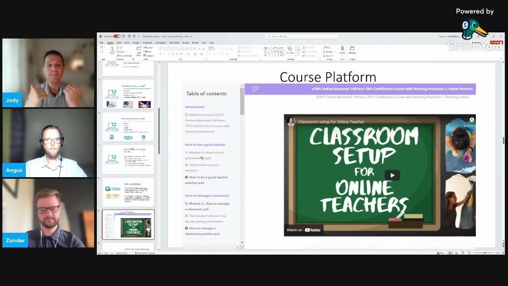
Task: Open the slide Layout dropdown
Action: pos(148,48)
